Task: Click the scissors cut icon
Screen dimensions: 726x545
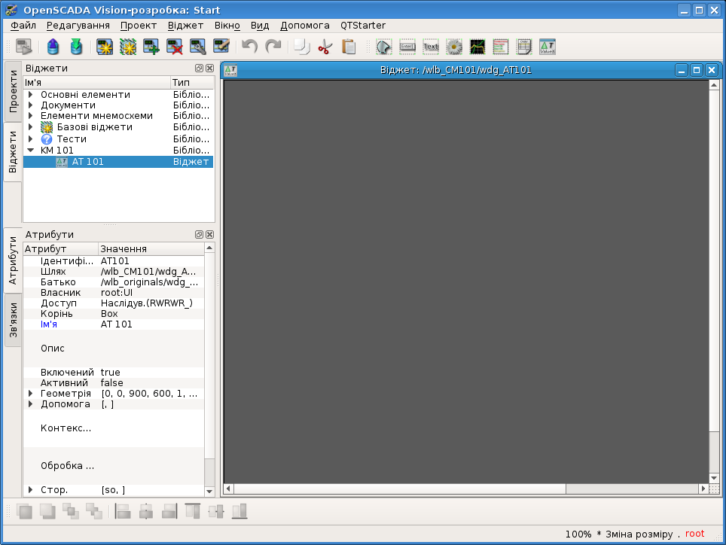Action: coord(325,47)
